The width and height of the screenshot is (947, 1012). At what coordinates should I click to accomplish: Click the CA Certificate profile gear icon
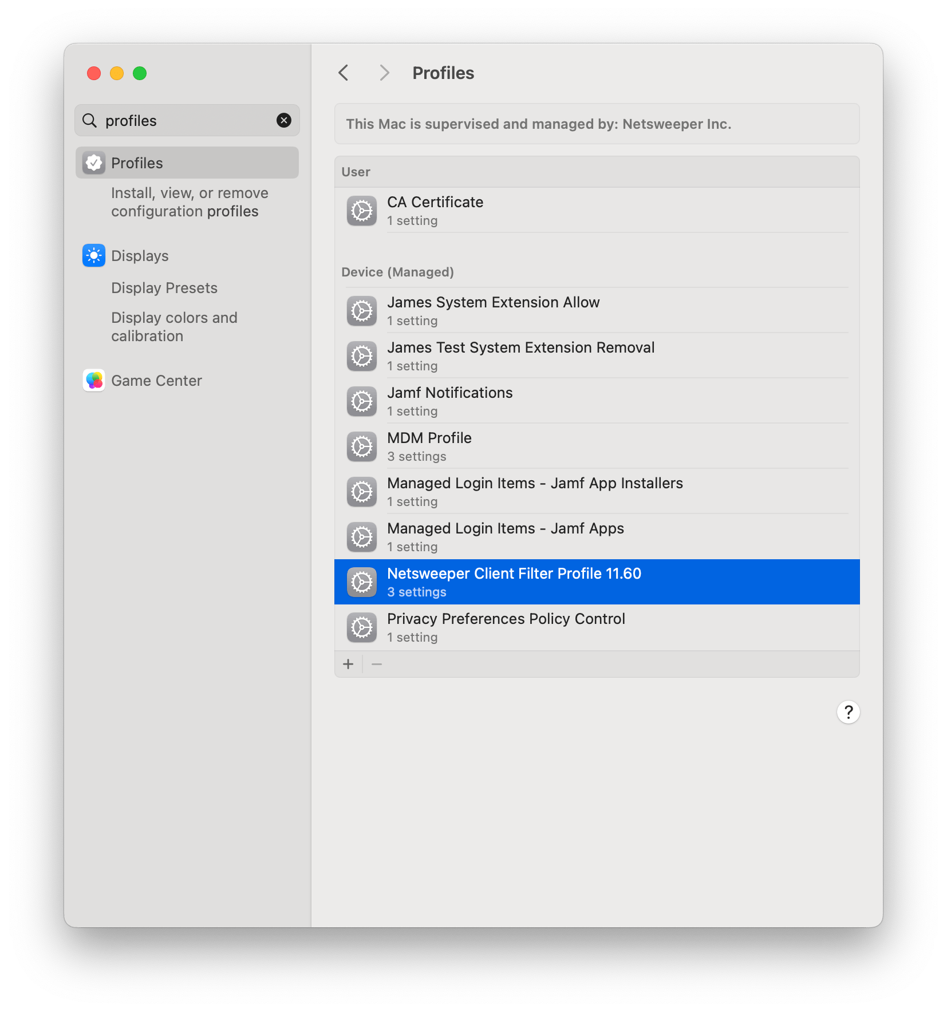tap(361, 211)
